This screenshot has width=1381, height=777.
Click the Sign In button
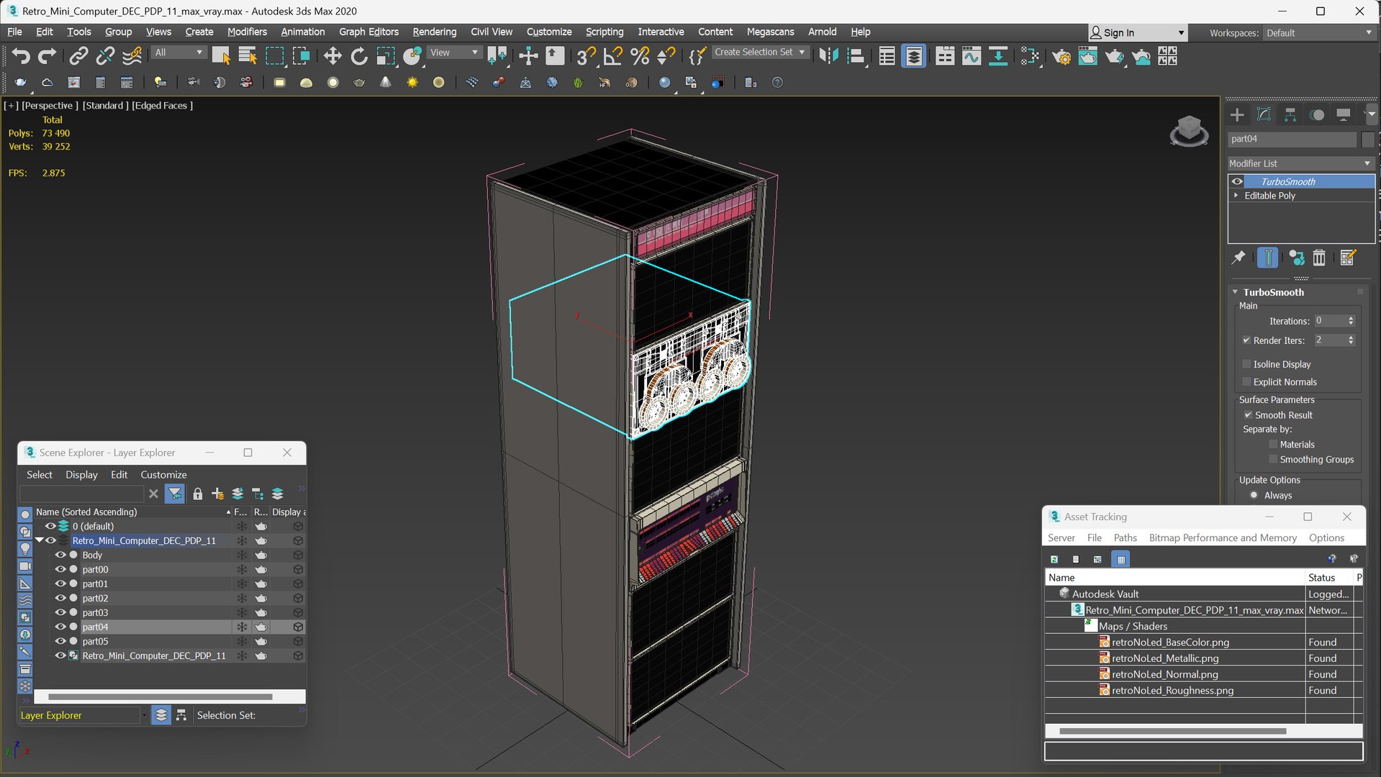[1118, 32]
